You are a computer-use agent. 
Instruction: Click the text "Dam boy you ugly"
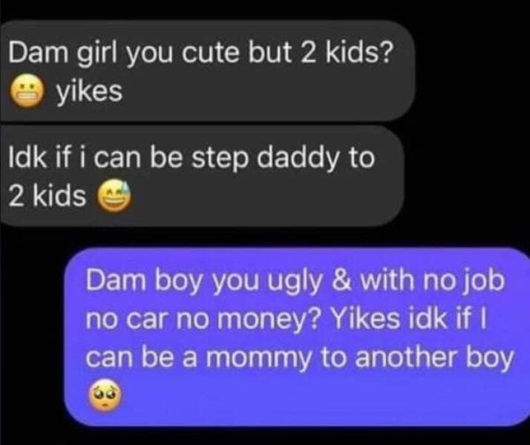point(203,282)
